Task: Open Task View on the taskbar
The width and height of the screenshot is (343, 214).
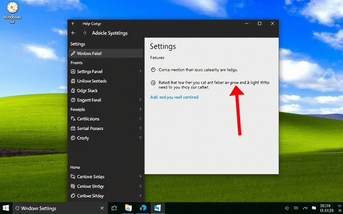Action: (114, 208)
